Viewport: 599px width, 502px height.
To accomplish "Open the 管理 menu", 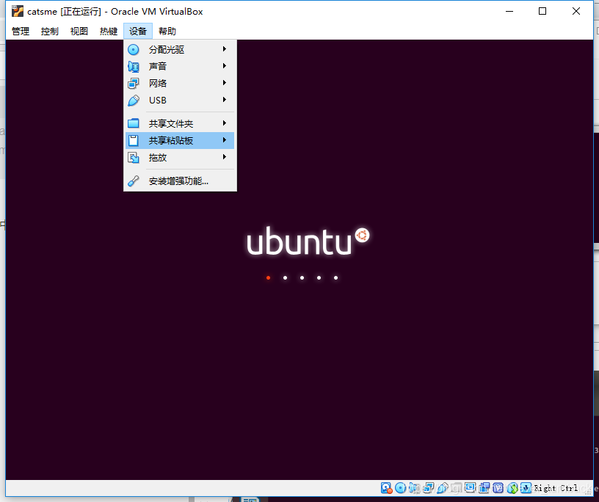I will (x=21, y=32).
